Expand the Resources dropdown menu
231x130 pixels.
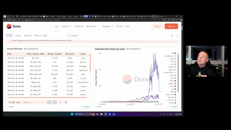[93, 26]
